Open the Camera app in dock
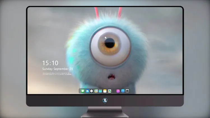210x118 pixels. pos(127,91)
